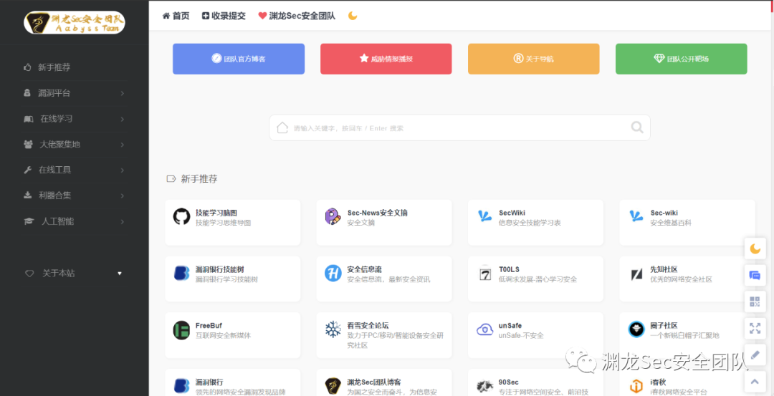Select 利器合集 sidebar menu label
This screenshot has width=774, height=396.
[x=54, y=195]
